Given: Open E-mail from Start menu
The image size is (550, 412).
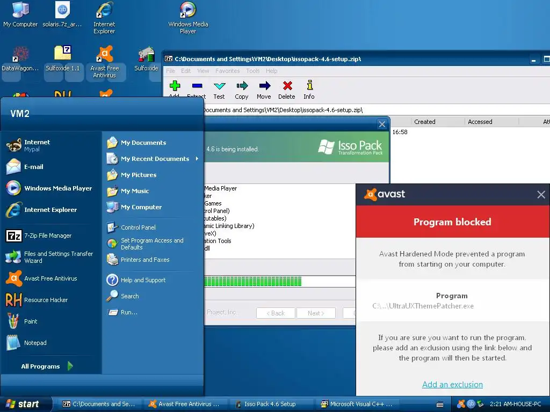Looking at the screenshot, I should (51, 167).
